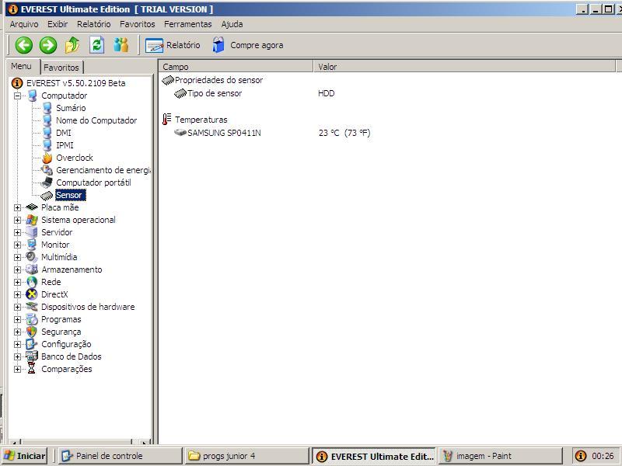Select EVEREST v5.50.2109 Beta root item
Image resolution: width=622 pixels, height=466 pixels.
(x=75, y=83)
